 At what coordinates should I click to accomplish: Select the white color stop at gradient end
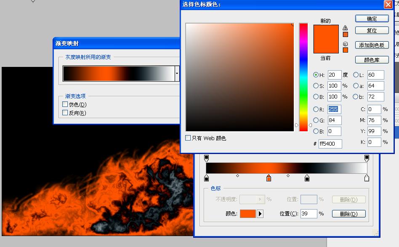tap(367, 178)
